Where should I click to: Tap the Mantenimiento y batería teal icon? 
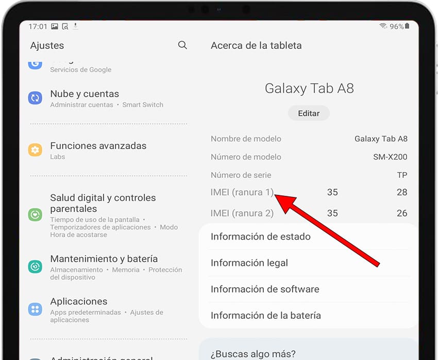(35, 266)
